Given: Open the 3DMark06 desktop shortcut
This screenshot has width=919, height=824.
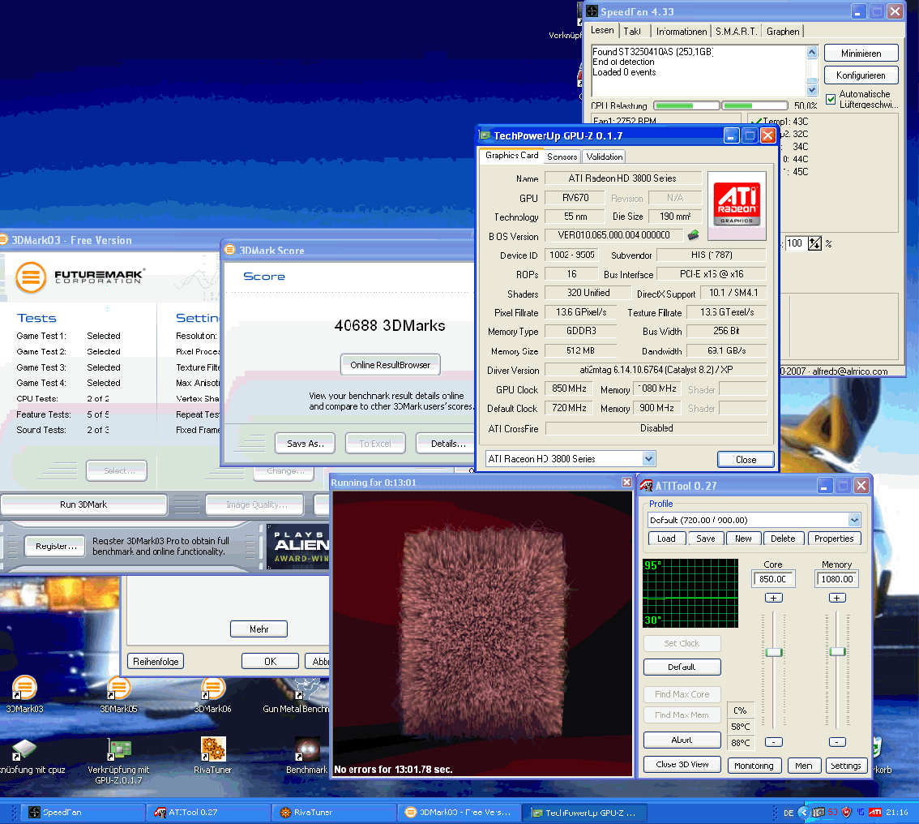Looking at the screenshot, I should [x=213, y=689].
